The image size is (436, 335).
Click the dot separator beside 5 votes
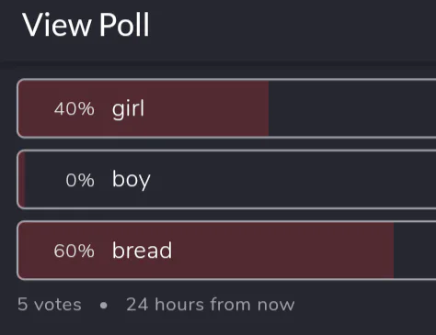click(104, 305)
